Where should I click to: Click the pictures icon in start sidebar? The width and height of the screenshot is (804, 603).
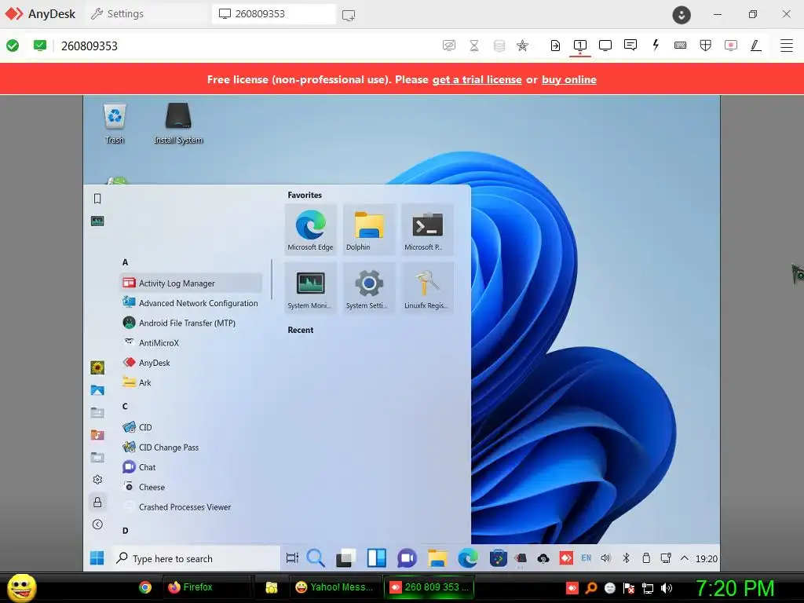point(97,390)
